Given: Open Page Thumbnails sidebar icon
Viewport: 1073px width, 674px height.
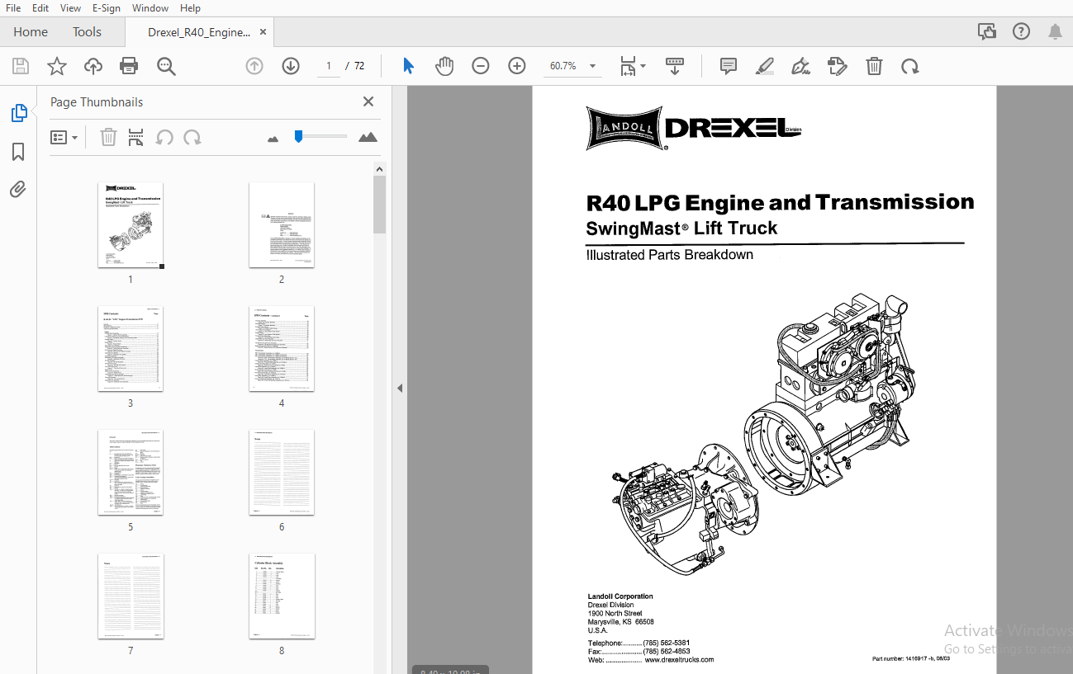Looking at the screenshot, I should click(x=19, y=113).
